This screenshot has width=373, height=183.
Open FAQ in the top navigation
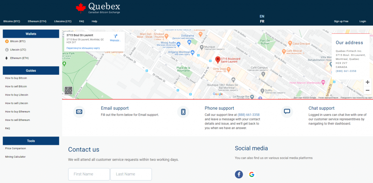coord(82,21)
